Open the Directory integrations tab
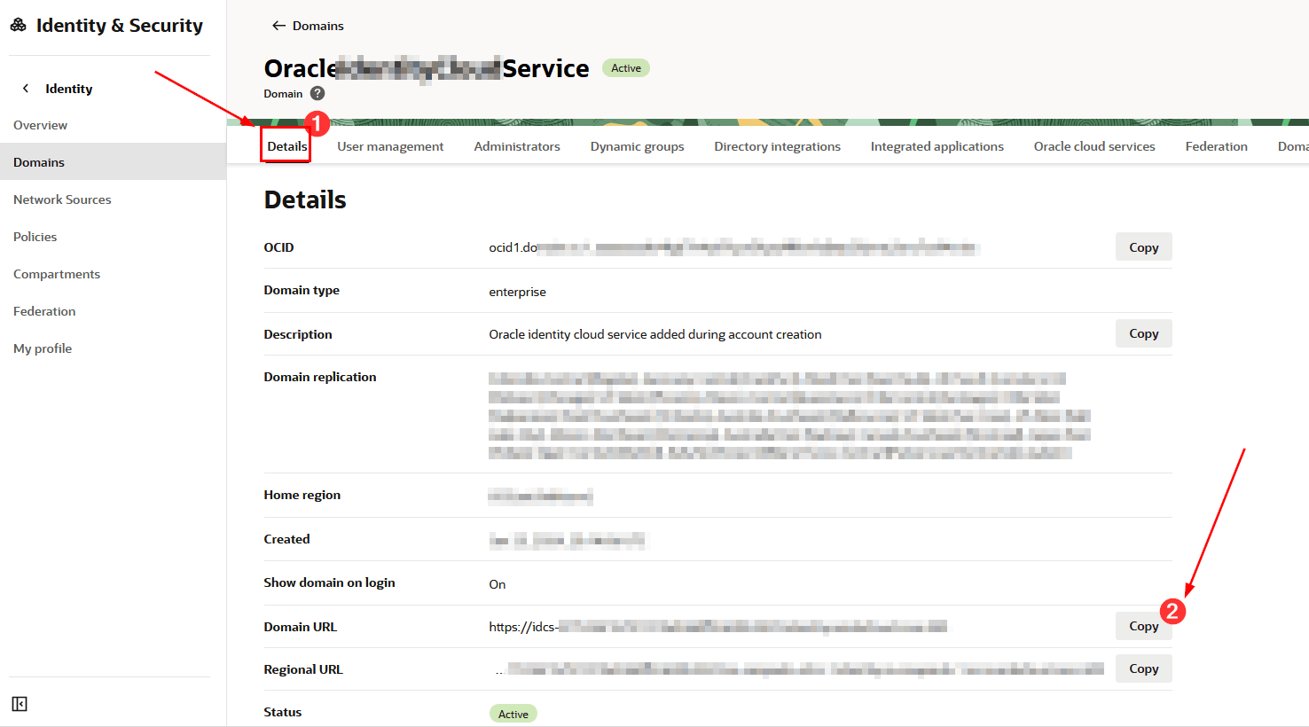The width and height of the screenshot is (1309, 727). (x=777, y=146)
